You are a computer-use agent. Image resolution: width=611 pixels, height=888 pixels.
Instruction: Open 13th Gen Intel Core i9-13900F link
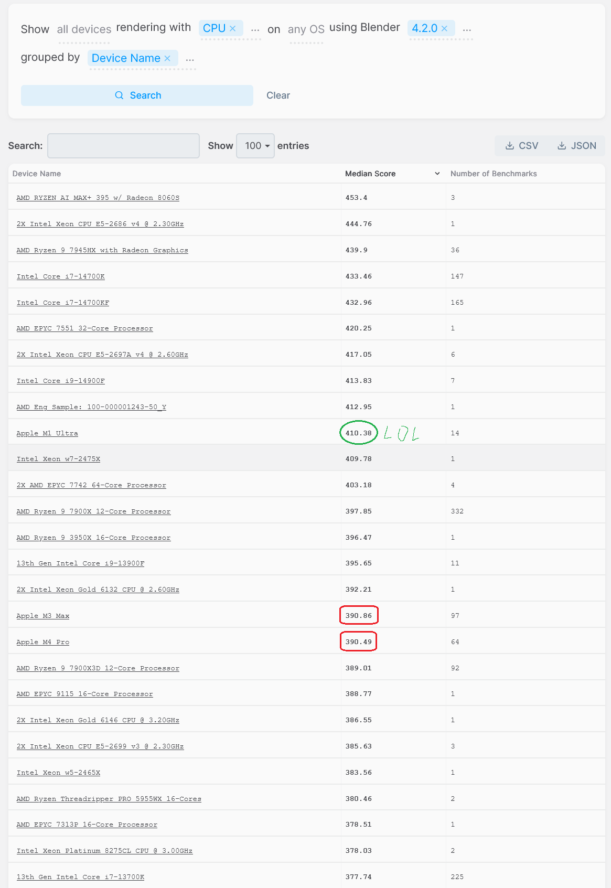[x=80, y=563]
